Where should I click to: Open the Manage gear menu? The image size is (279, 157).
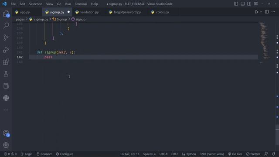point(6,145)
